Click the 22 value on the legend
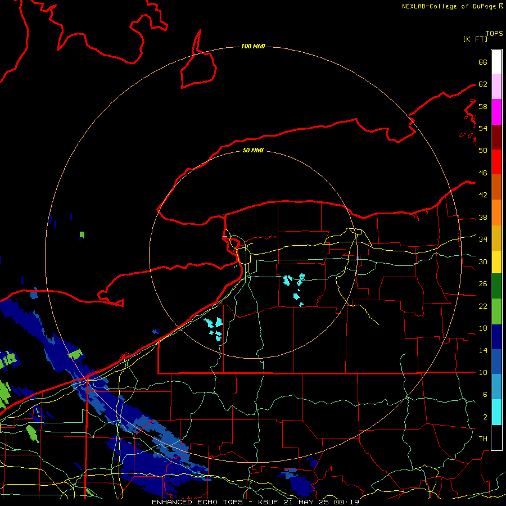Image resolution: width=506 pixels, height=506 pixels. coord(483,306)
